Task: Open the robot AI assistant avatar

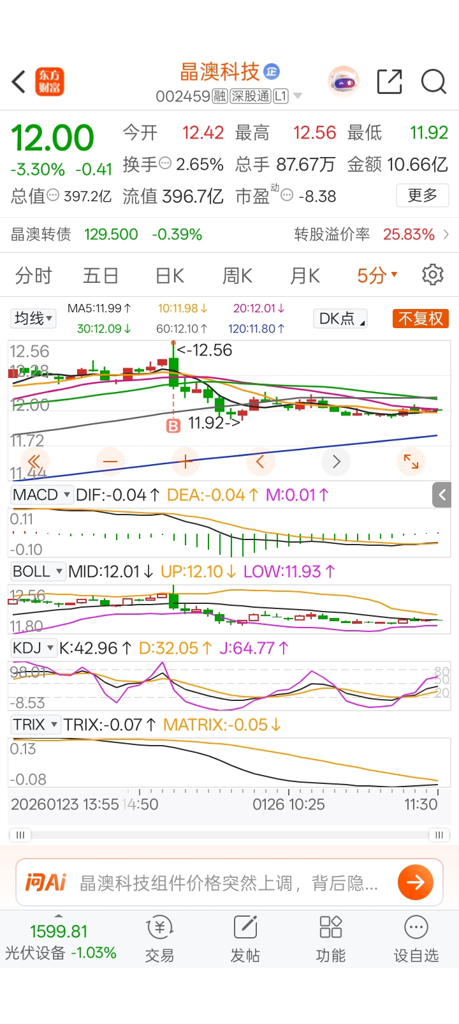Action: 344,82
